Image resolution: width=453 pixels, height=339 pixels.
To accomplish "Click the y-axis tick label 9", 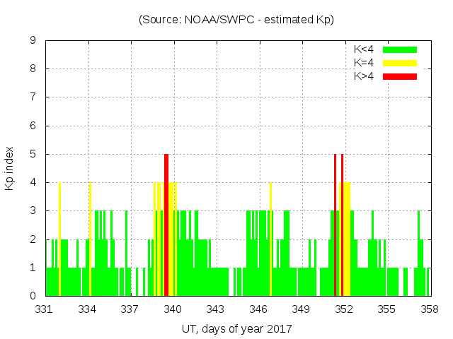I will coord(33,41).
